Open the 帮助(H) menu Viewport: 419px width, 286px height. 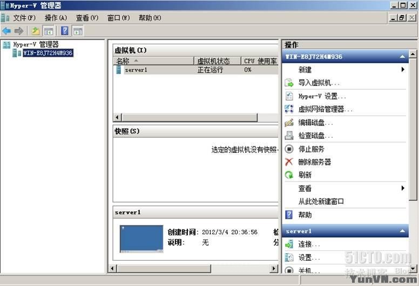150,18
